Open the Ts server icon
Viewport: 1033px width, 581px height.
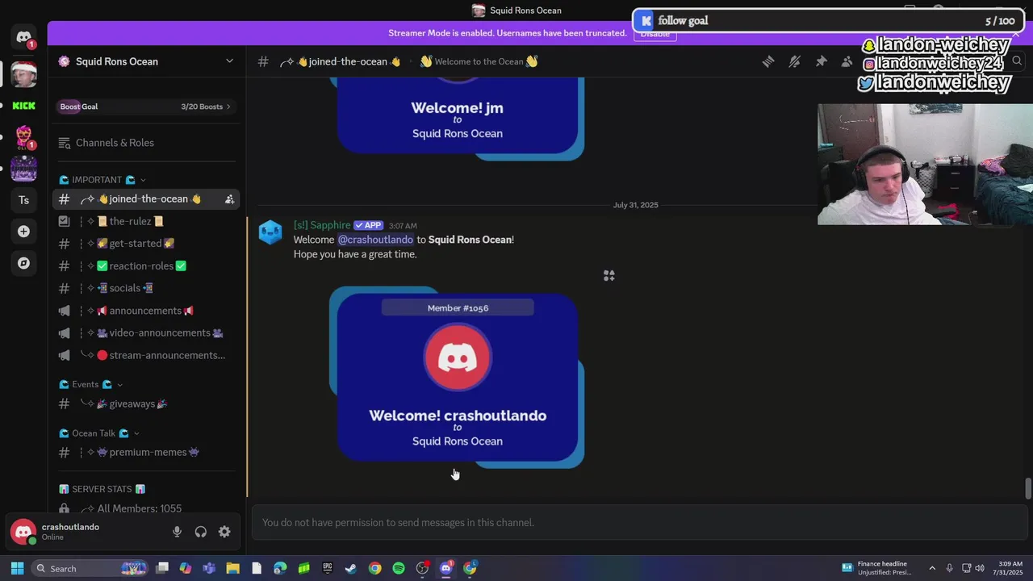coord(23,200)
